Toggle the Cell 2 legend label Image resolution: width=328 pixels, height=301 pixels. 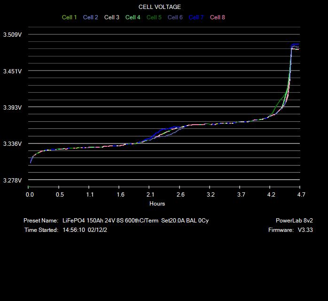click(x=90, y=17)
